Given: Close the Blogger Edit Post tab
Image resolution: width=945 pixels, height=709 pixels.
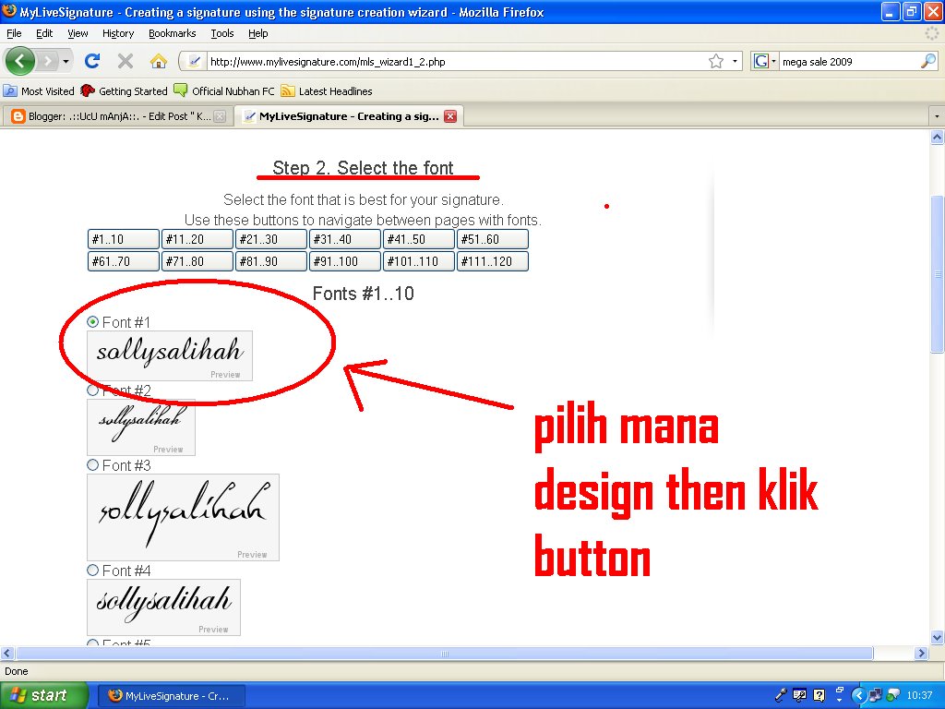Looking at the screenshot, I should pyautogui.click(x=221, y=116).
